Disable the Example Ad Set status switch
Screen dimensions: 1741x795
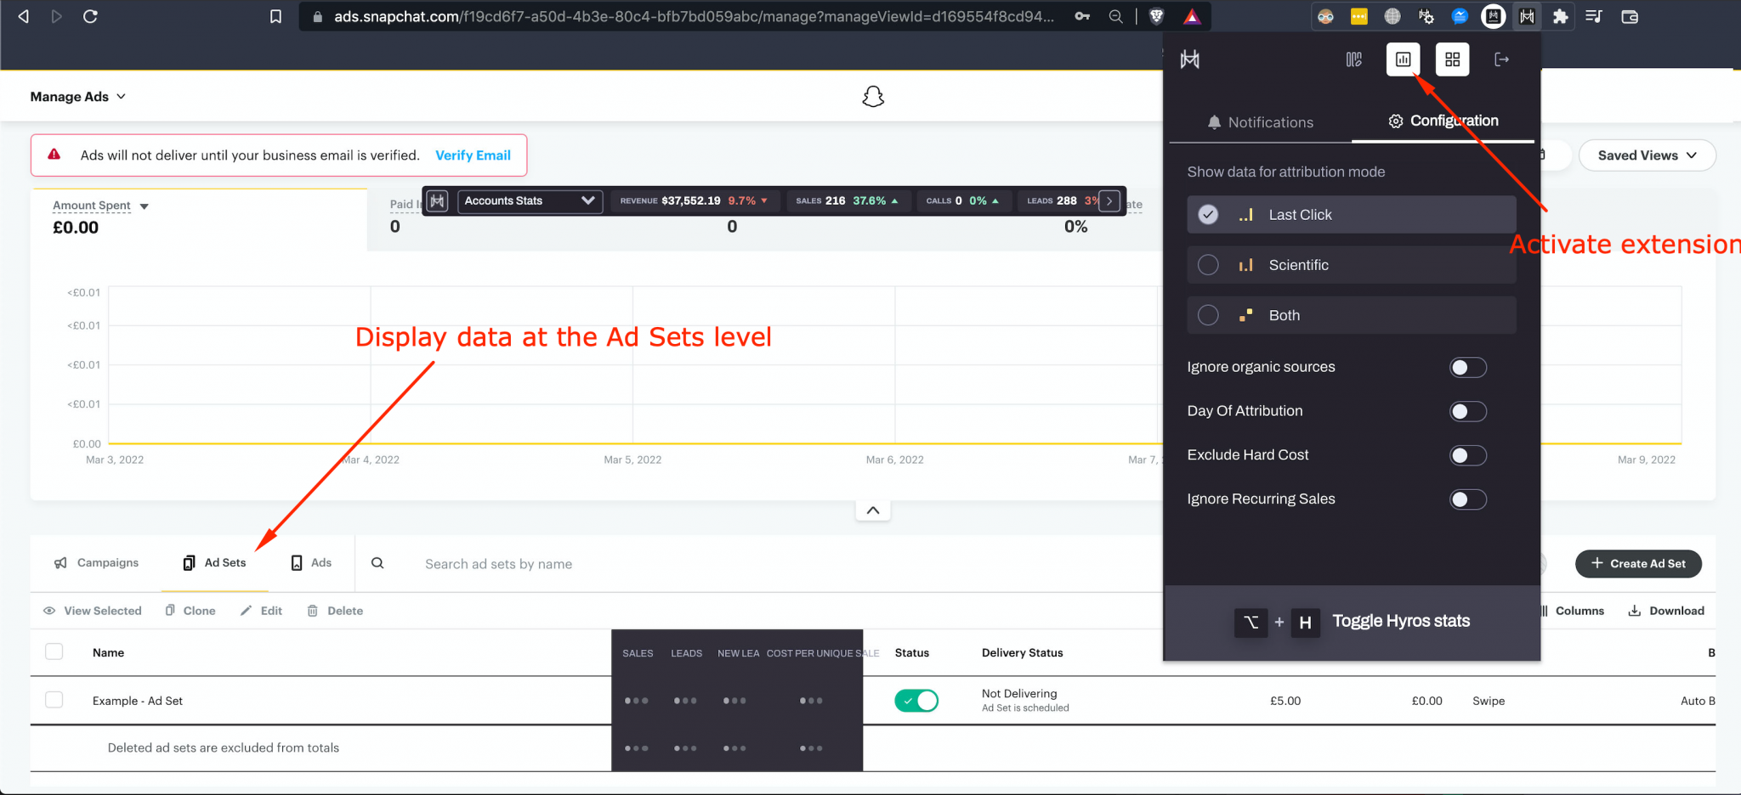pyautogui.click(x=916, y=700)
